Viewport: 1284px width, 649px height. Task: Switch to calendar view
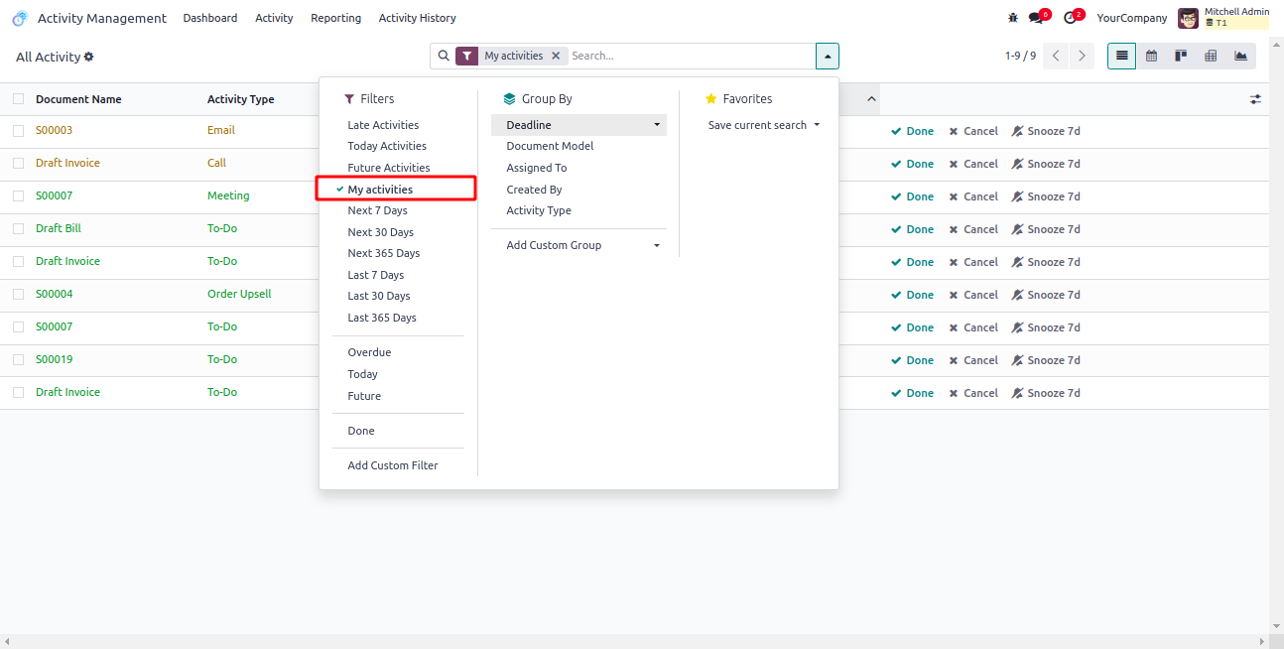coord(1151,57)
